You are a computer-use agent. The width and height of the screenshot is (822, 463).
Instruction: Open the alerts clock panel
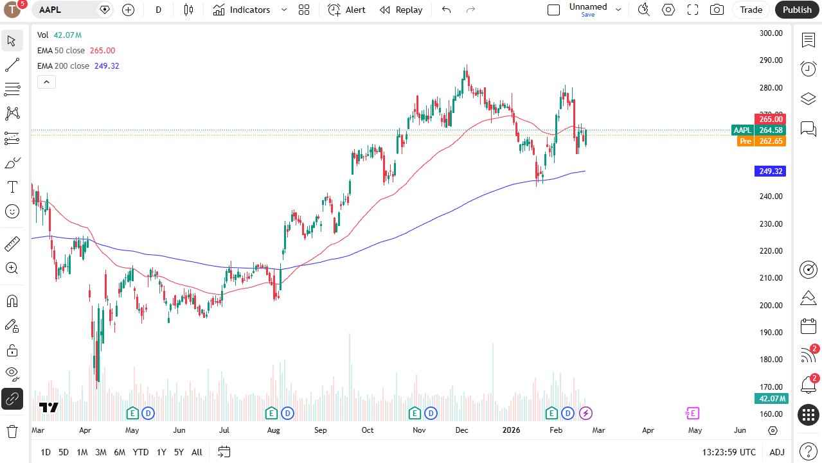(809, 69)
